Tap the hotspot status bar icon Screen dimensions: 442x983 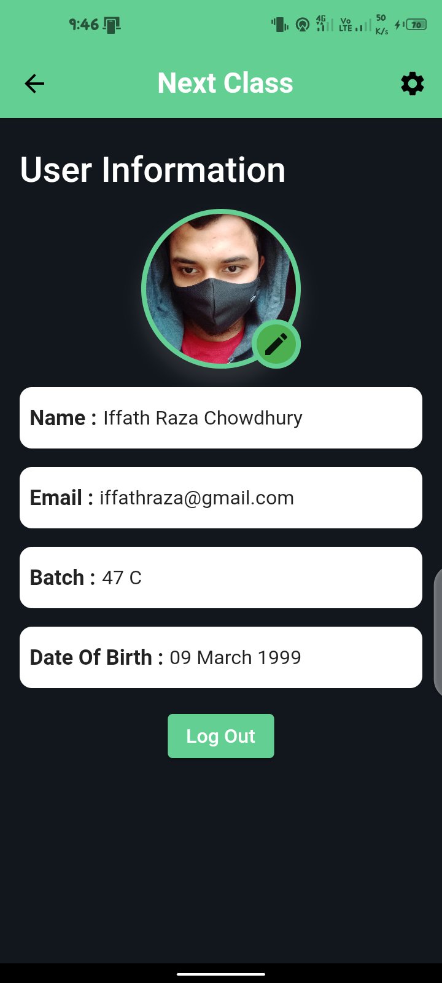click(302, 25)
